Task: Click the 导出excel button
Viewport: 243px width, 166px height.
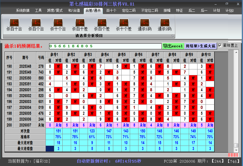Action: [x=173, y=46]
